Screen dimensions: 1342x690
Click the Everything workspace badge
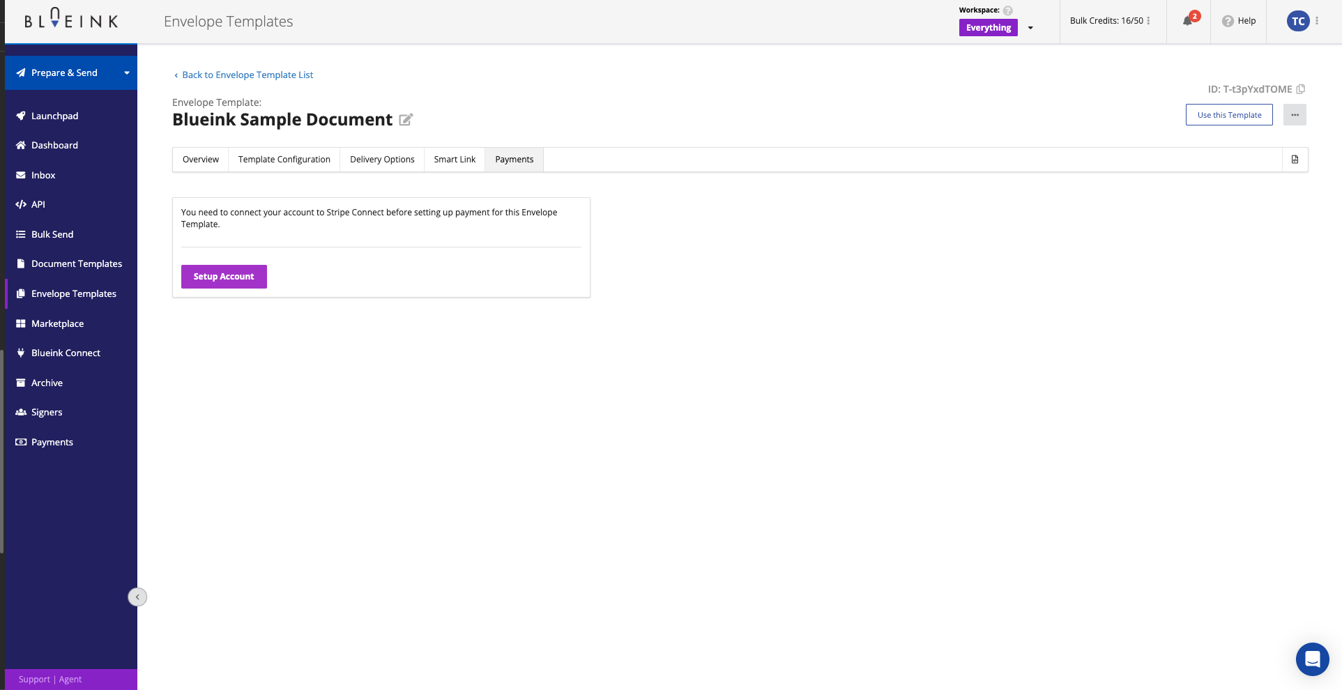point(989,28)
